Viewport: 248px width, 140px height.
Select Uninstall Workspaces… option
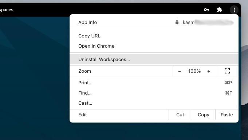coord(154,59)
